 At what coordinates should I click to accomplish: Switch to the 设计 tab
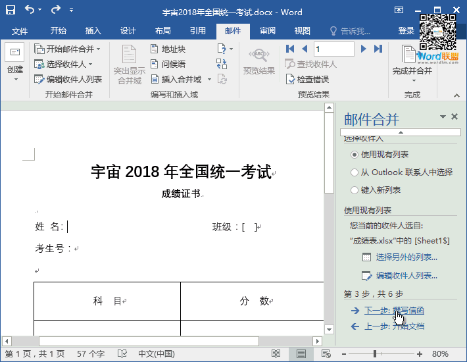[x=128, y=31]
